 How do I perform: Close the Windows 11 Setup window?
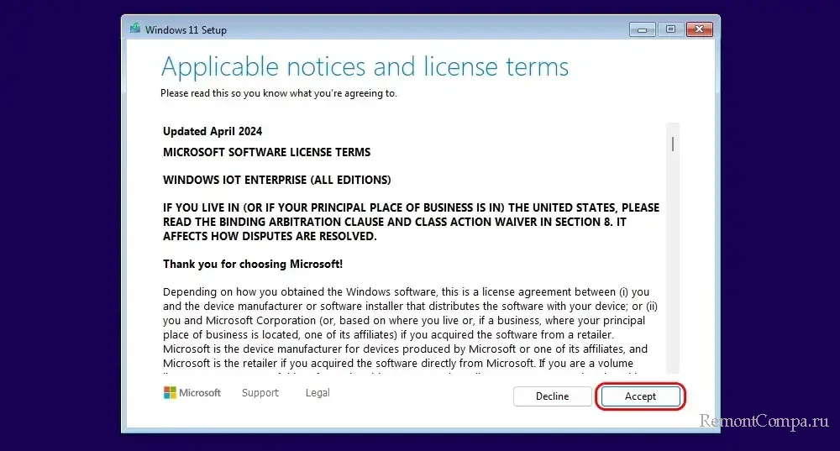pyautogui.click(x=700, y=29)
